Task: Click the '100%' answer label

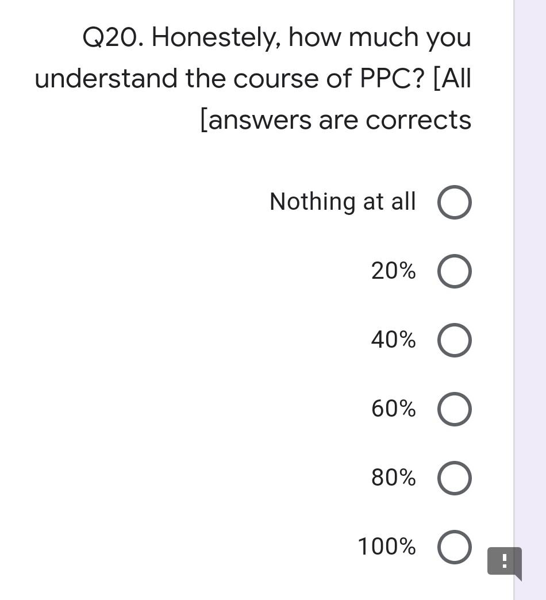Action: 387,547
